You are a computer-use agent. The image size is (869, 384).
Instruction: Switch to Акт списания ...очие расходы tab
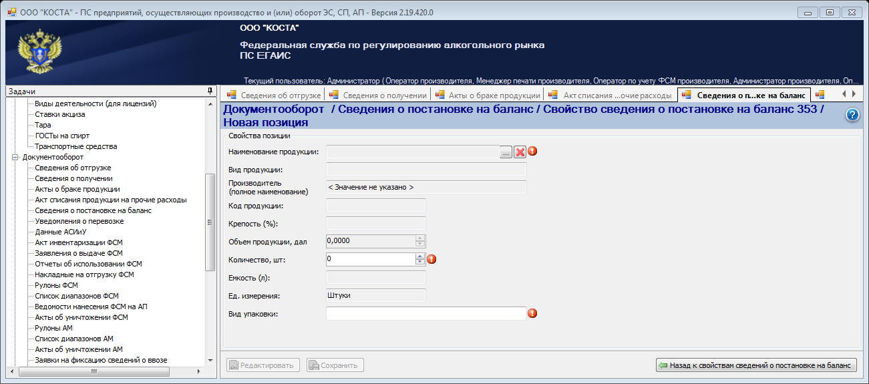(x=610, y=95)
